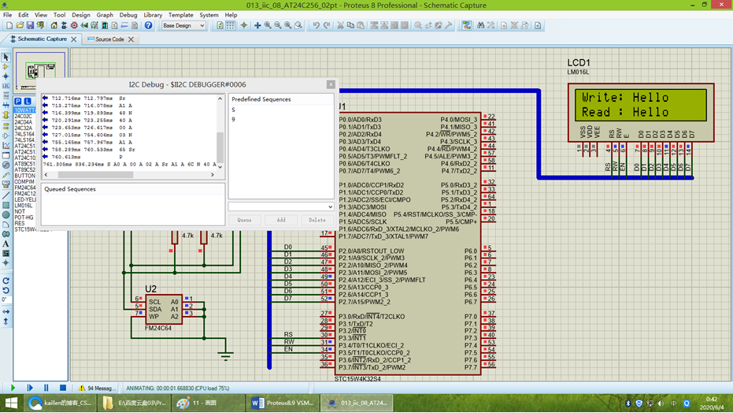Open the Template menu

[x=180, y=15]
